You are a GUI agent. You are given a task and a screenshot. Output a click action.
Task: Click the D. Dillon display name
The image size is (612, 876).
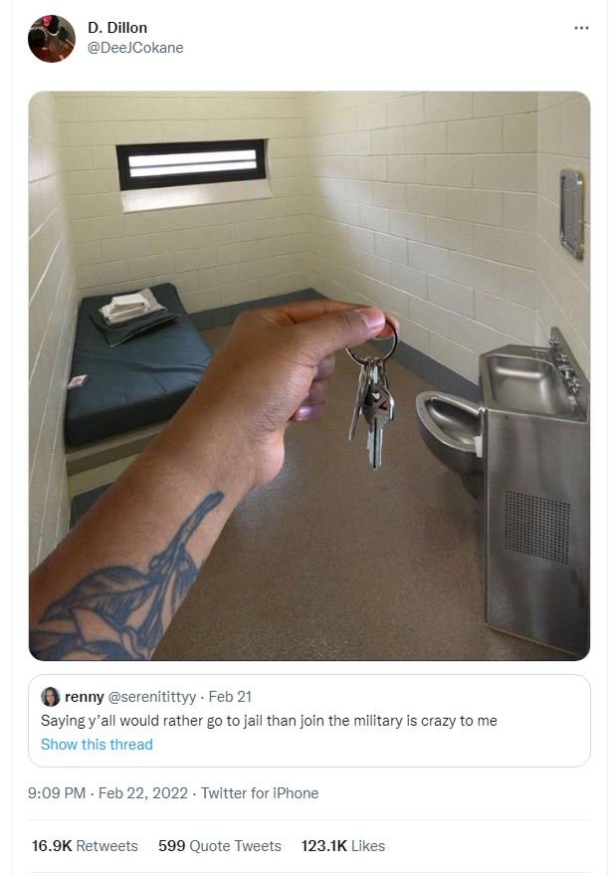(117, 28)
